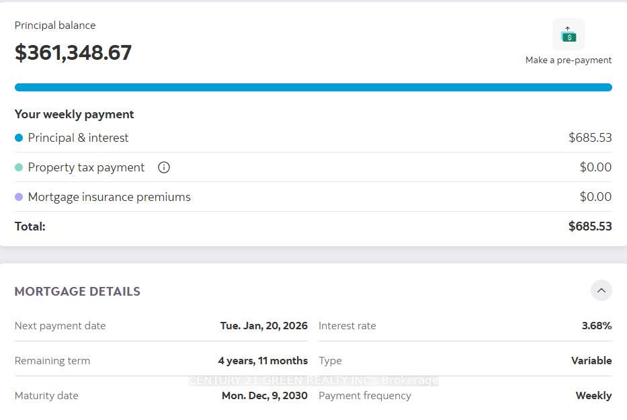Click the "Mortgage insurance premiums" label
Image resolution: width=627 pixels, height=420 pixels.
[109, 197]
